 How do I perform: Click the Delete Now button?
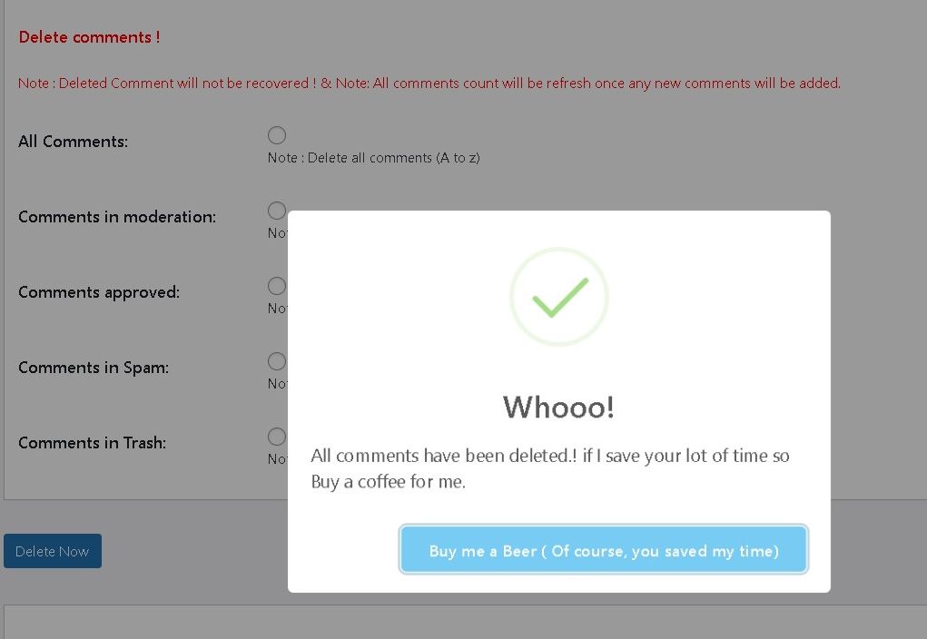click(x=53, y=551)
